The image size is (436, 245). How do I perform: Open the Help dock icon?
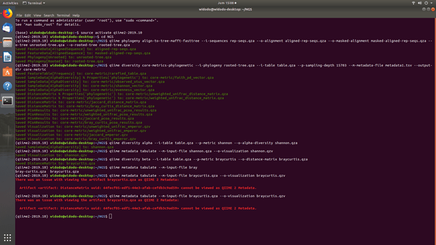pyautogui.click(x=8, y=86)
